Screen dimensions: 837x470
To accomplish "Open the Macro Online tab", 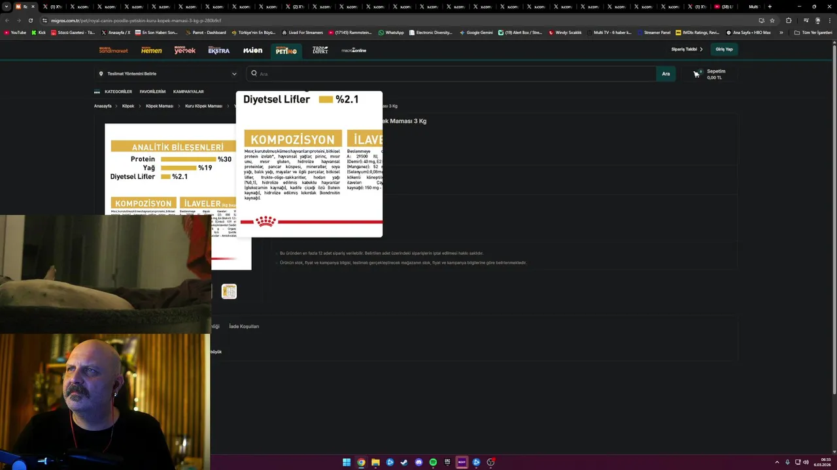I will click(354, 50).
